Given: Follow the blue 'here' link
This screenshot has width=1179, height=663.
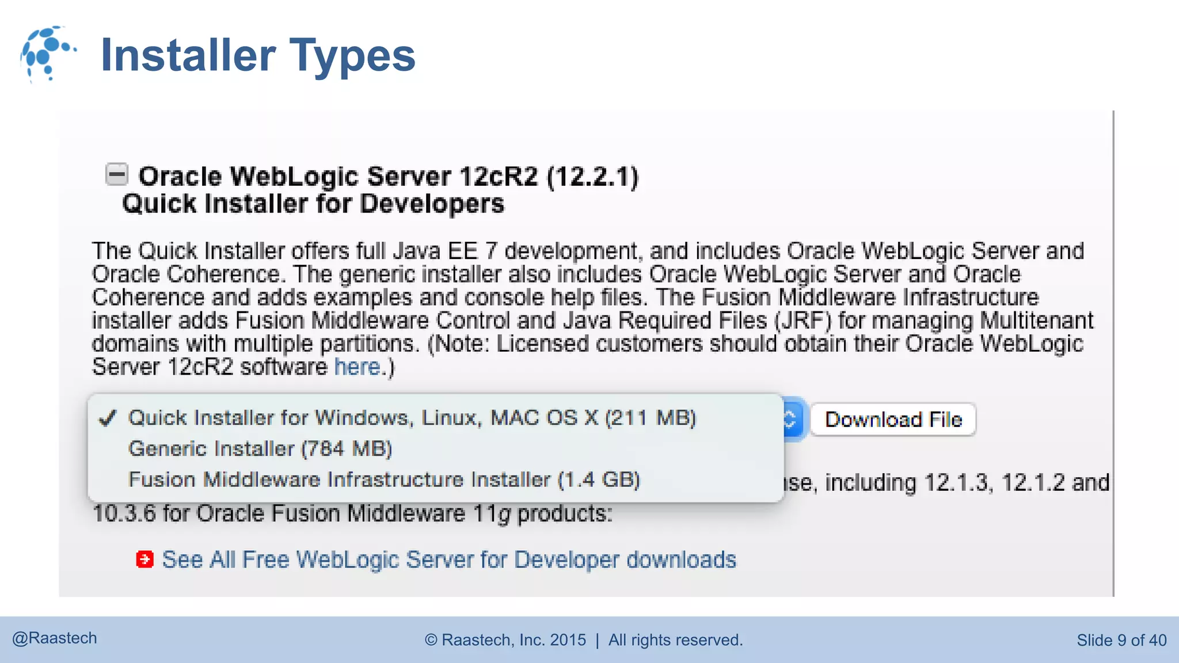Looking at the screenshot, I should tap(357, 367).
